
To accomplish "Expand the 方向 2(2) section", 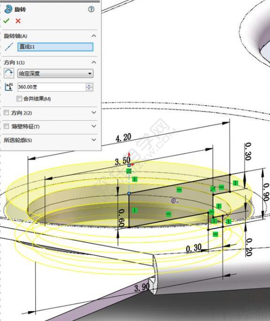I will click(94, 113).
